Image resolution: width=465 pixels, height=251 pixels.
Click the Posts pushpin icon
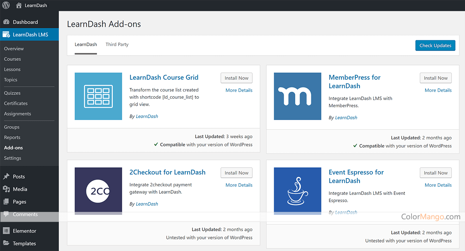(x=6, y=176)
